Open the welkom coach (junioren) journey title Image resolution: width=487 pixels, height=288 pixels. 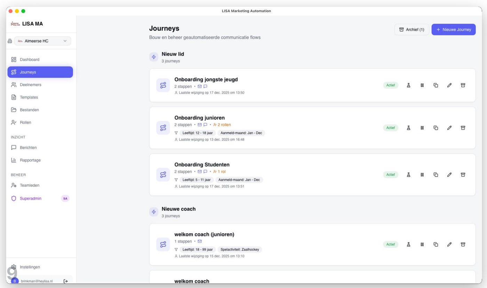pyautogui.click(x=204, y=234)
